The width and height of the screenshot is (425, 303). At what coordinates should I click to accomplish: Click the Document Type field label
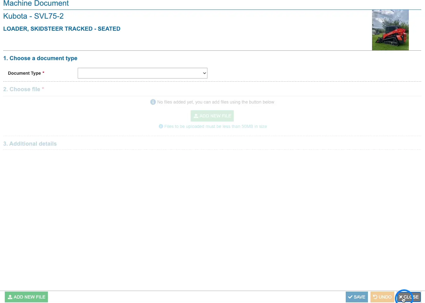click(x=24, y=73)
